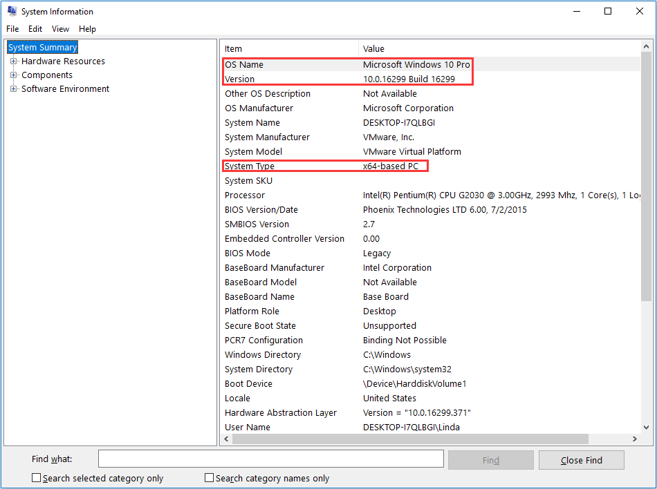The height and width of the screenshot is (489, 657).
Task: Expand the Software Environment node
Action: coord(13,88)
